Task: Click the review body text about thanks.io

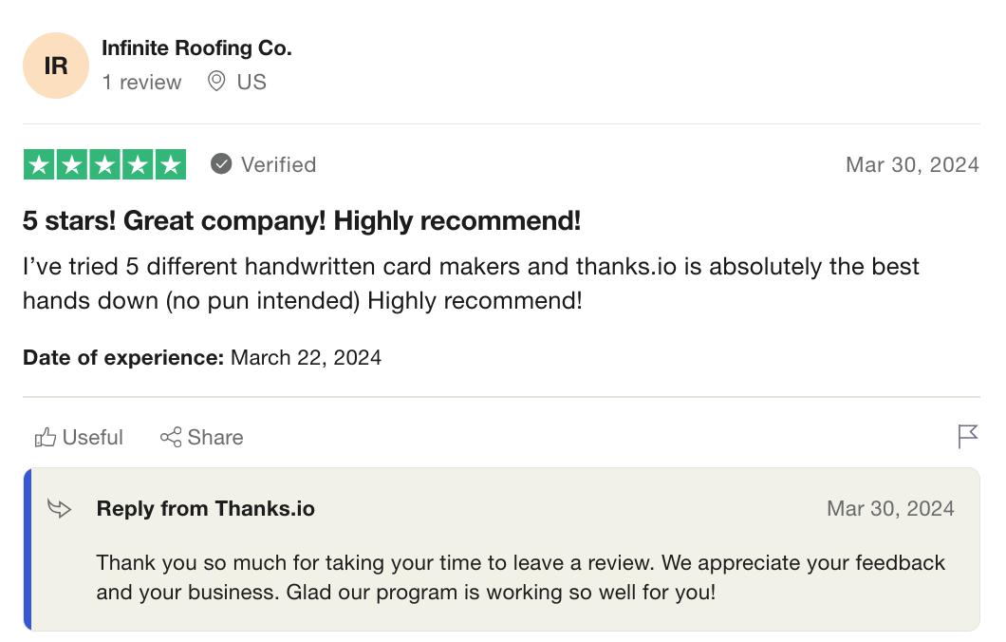Action: click(471, 284)
